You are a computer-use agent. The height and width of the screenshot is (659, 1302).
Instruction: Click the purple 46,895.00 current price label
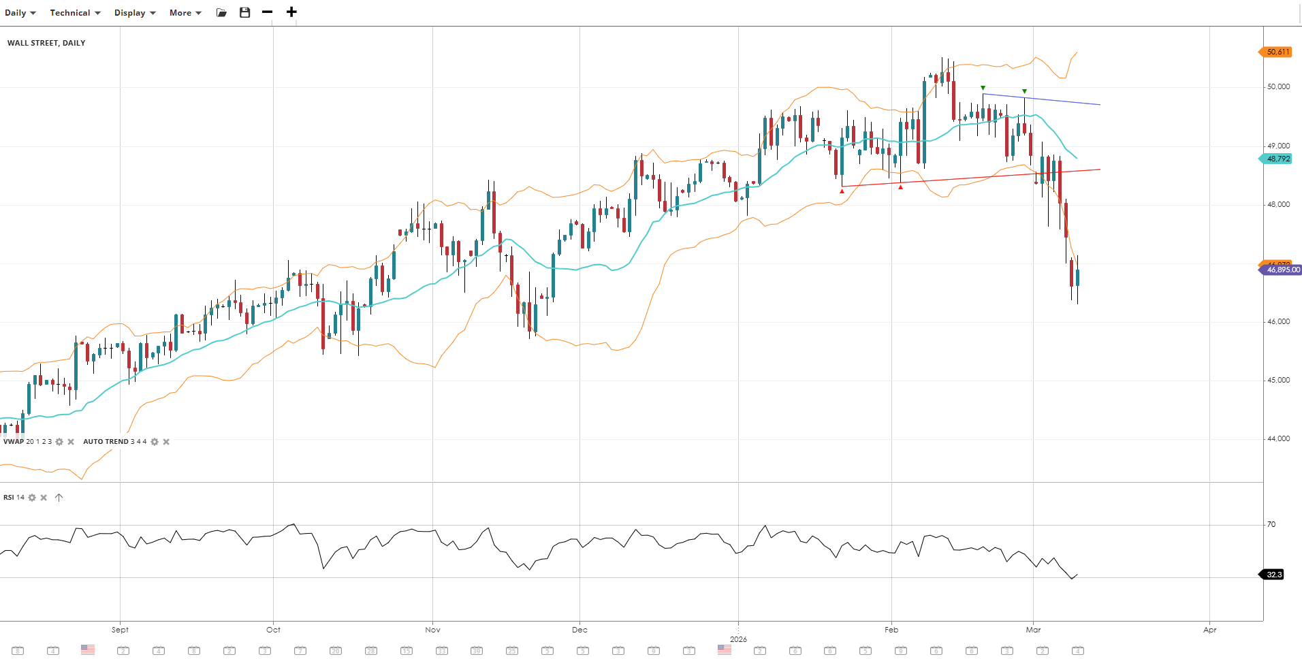click(x=1282, y=270)
